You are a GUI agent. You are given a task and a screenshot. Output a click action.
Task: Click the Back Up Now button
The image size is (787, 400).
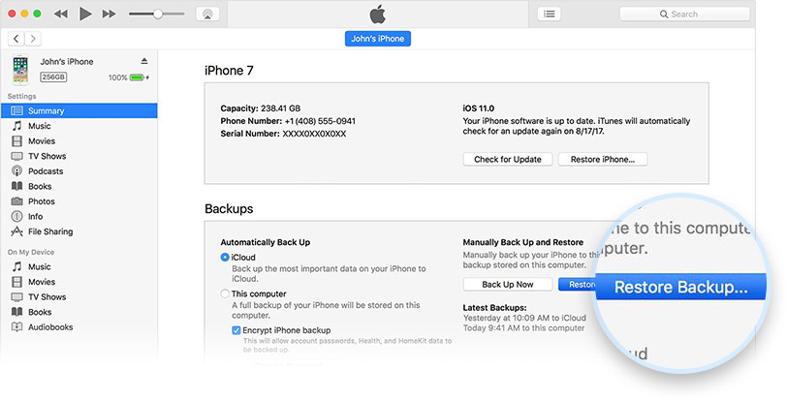coord(508,284)
